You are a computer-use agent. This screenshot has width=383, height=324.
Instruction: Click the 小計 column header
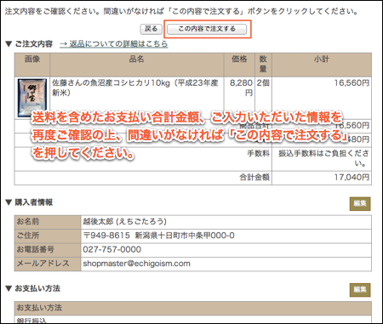tap(322, 59)
